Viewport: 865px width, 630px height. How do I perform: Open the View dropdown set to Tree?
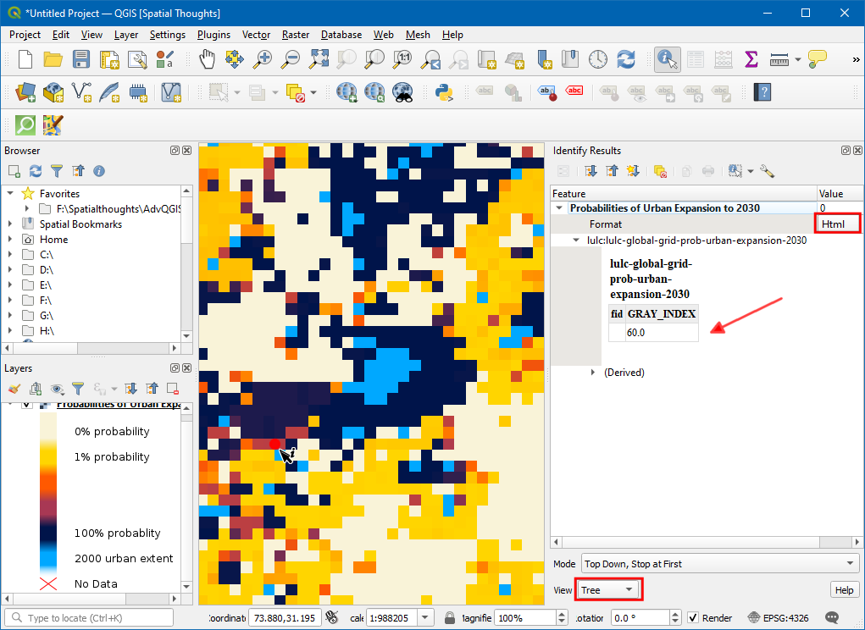point(608,589)
